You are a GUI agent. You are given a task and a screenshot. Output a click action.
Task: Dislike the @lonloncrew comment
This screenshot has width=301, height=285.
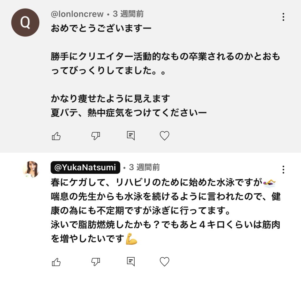96,136
